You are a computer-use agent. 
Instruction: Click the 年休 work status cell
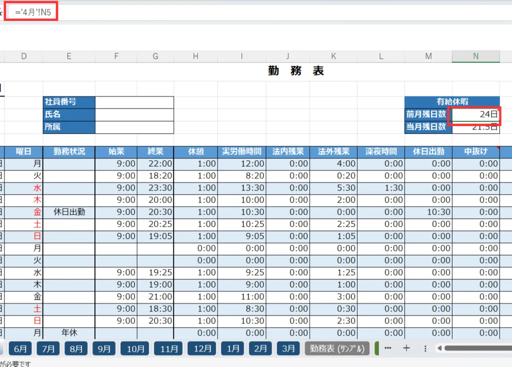(x=69, y=332)
